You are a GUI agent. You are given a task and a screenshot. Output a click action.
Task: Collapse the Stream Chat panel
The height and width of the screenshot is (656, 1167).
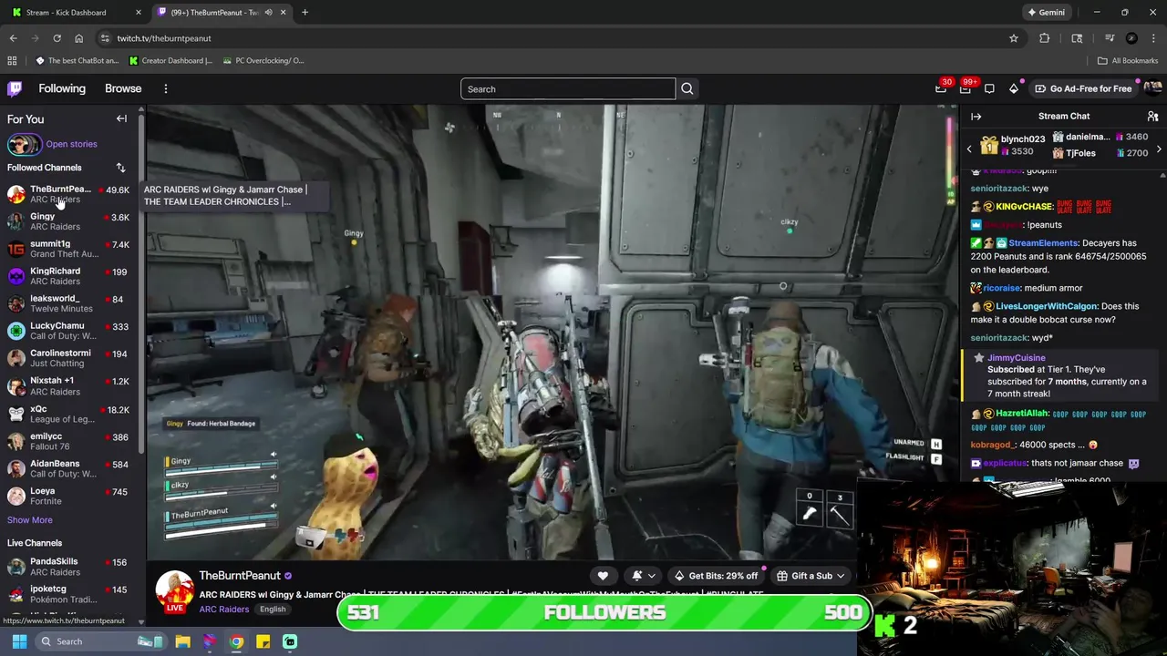coord(976,117)
